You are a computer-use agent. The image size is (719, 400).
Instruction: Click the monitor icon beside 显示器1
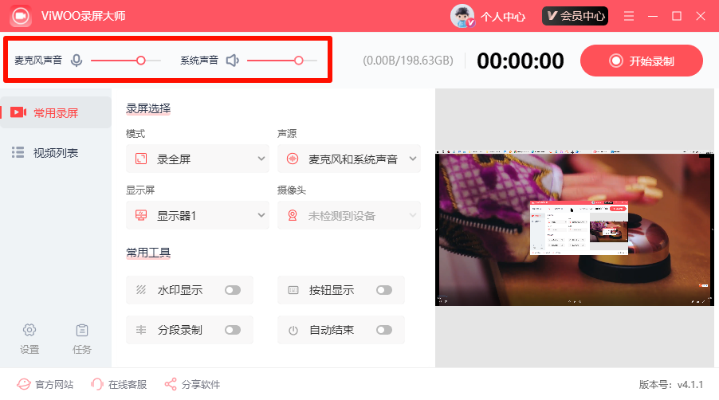pos(141,215)
